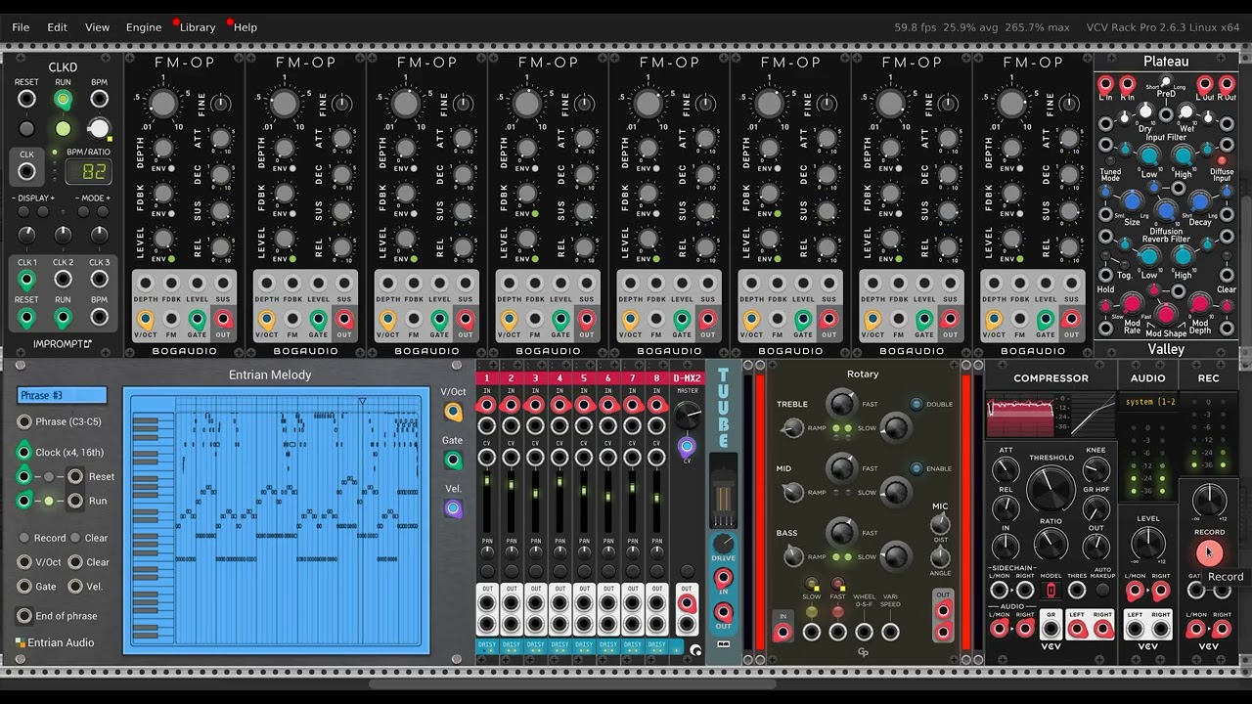This screenshot has width=1252, height=704.
Task: Click the TUUBE OUT jack
Action: click(x=723, y=613)
